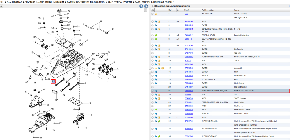This screenshot has height=140, width=290.
Task: Toggle the grey selection circle for part 314601A1
Action: point(153,114)
